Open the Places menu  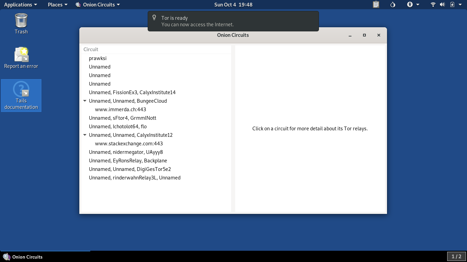click(58, 4)
